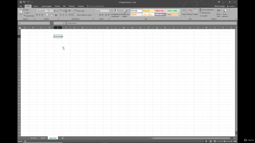The image size is (255, 143).
Task: Apply percent style format
Action: [x=100, y=15]
